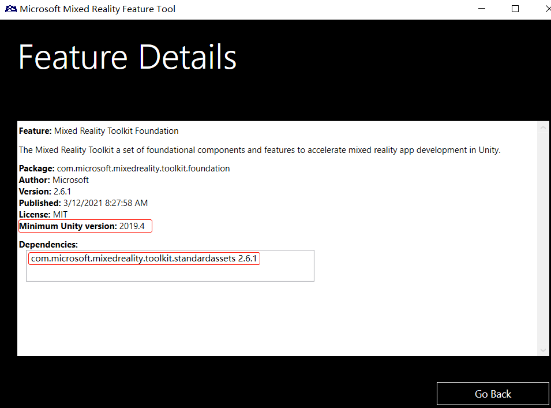Screen dimensions: 551x408
Task: Click the Dependencies label
Action: click(48, 245)
